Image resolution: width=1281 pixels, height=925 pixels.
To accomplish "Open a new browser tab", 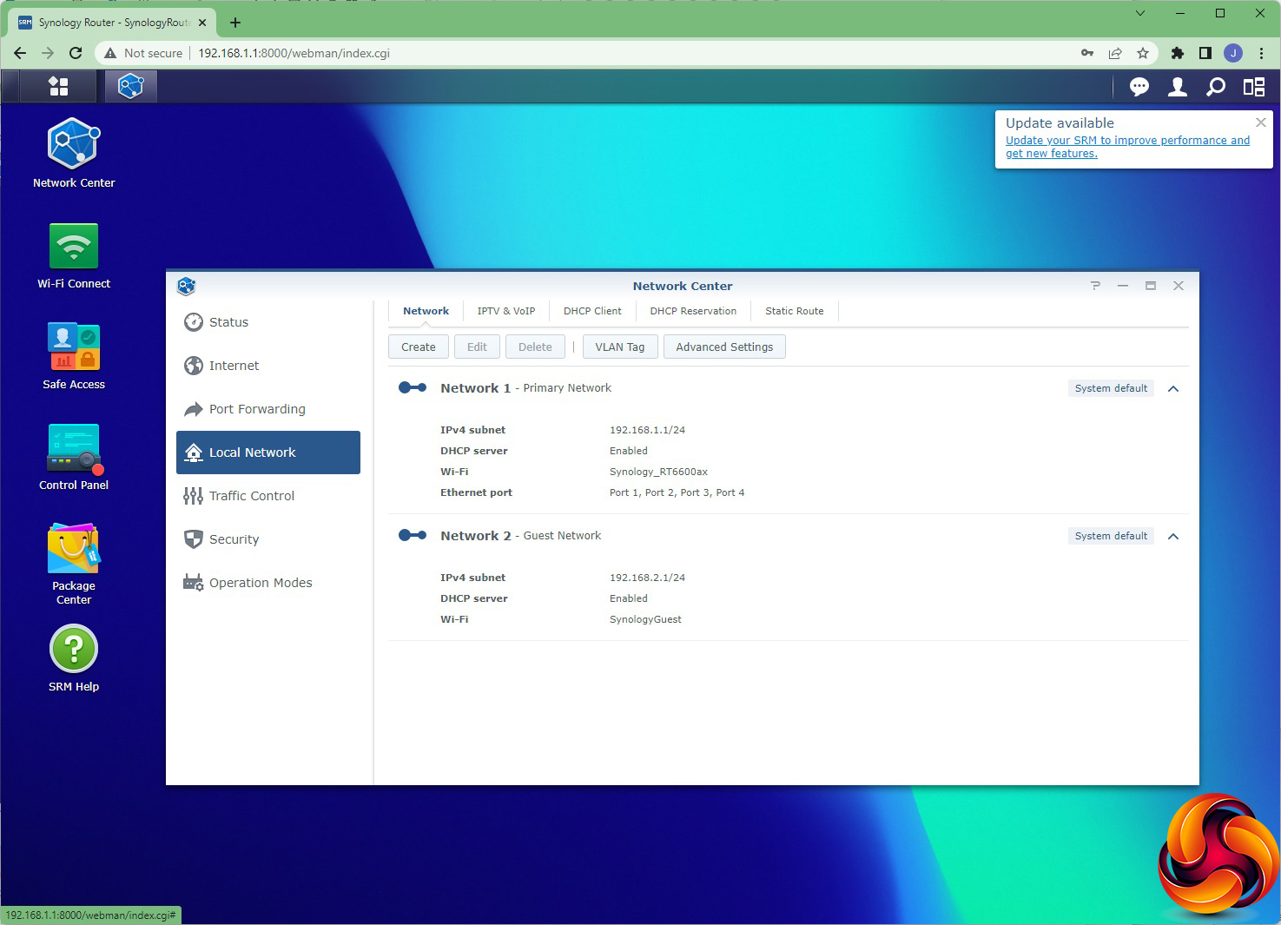I will (234, 23).
